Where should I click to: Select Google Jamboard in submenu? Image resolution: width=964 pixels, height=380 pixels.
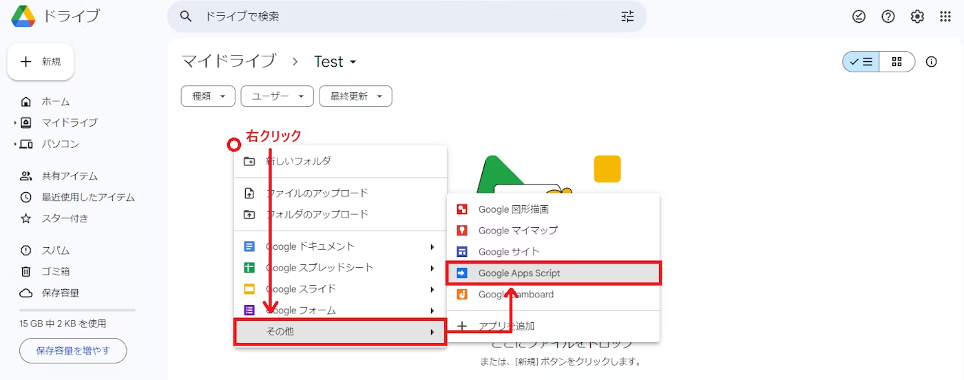click(554, 295)
